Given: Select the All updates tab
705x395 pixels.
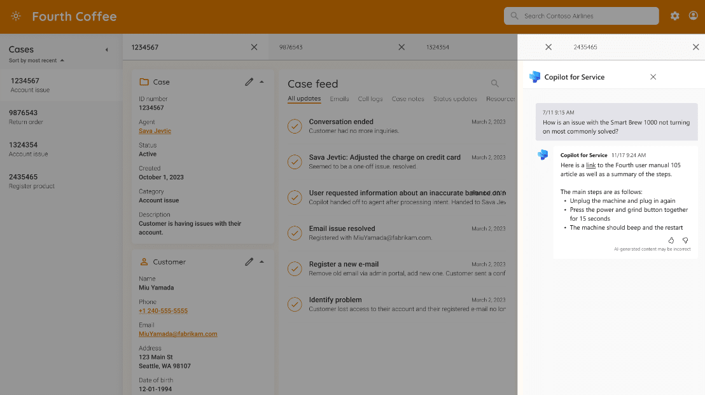Looking at the screenshot, I should coord(304,99).
